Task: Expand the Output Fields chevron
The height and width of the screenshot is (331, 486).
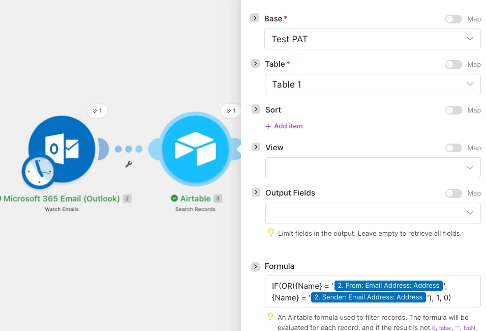Action: tap(256, 192)
